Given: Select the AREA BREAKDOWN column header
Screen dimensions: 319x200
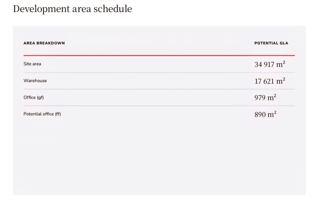Looking at the screenshot, I should (44, 43).
